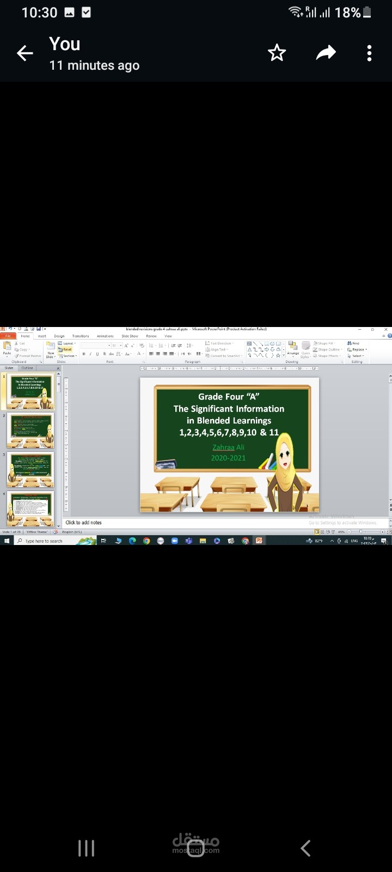
Task: Click the Increase Font Size icon
Action: 126,346
